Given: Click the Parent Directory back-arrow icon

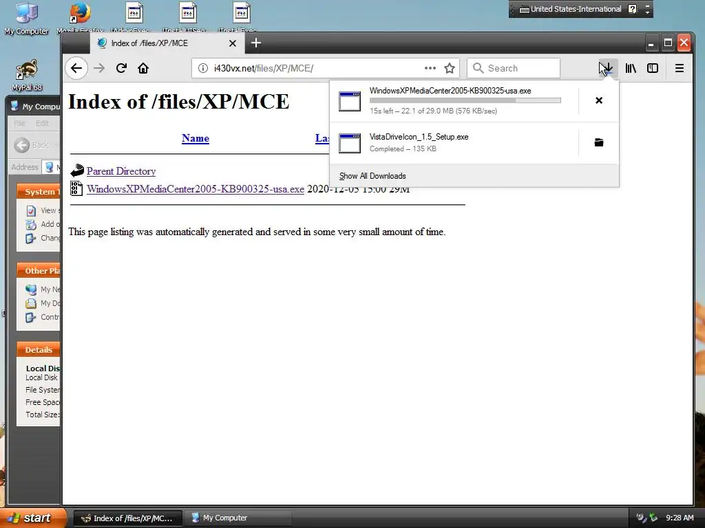Looking at the screenshot, I should click(77, 170).
